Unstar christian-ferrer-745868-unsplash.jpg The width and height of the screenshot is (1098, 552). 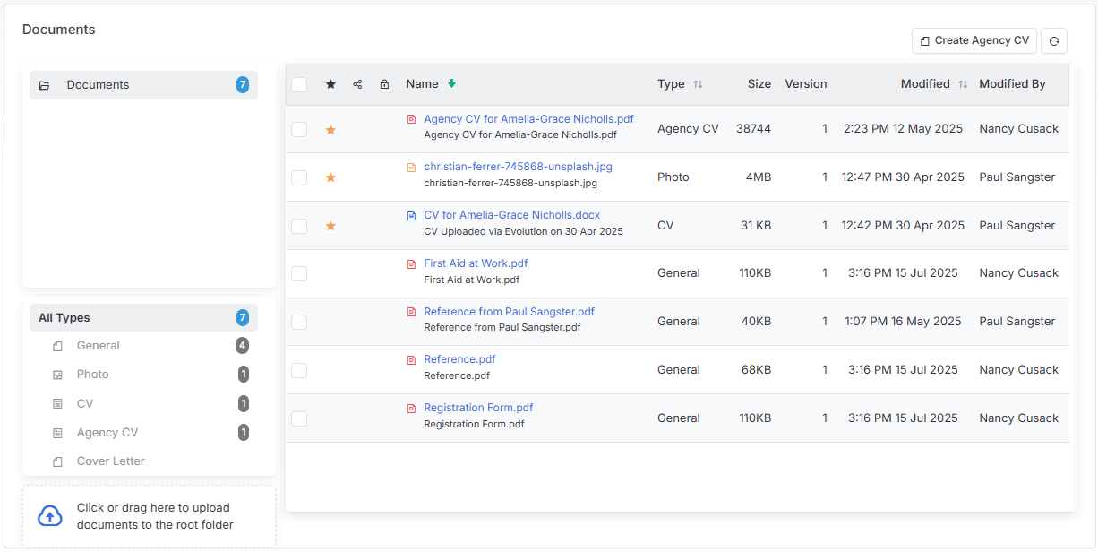coord(330,177)
